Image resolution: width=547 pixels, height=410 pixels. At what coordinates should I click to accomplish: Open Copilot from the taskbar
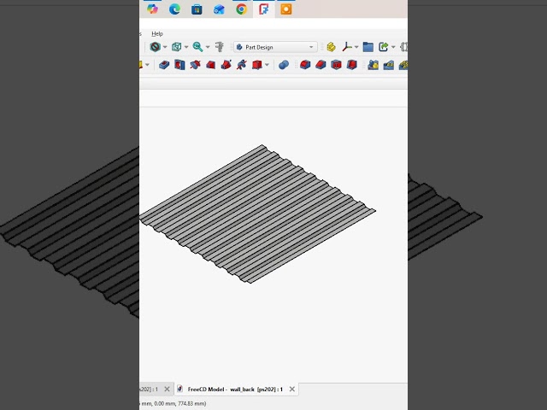pos(152,9)
